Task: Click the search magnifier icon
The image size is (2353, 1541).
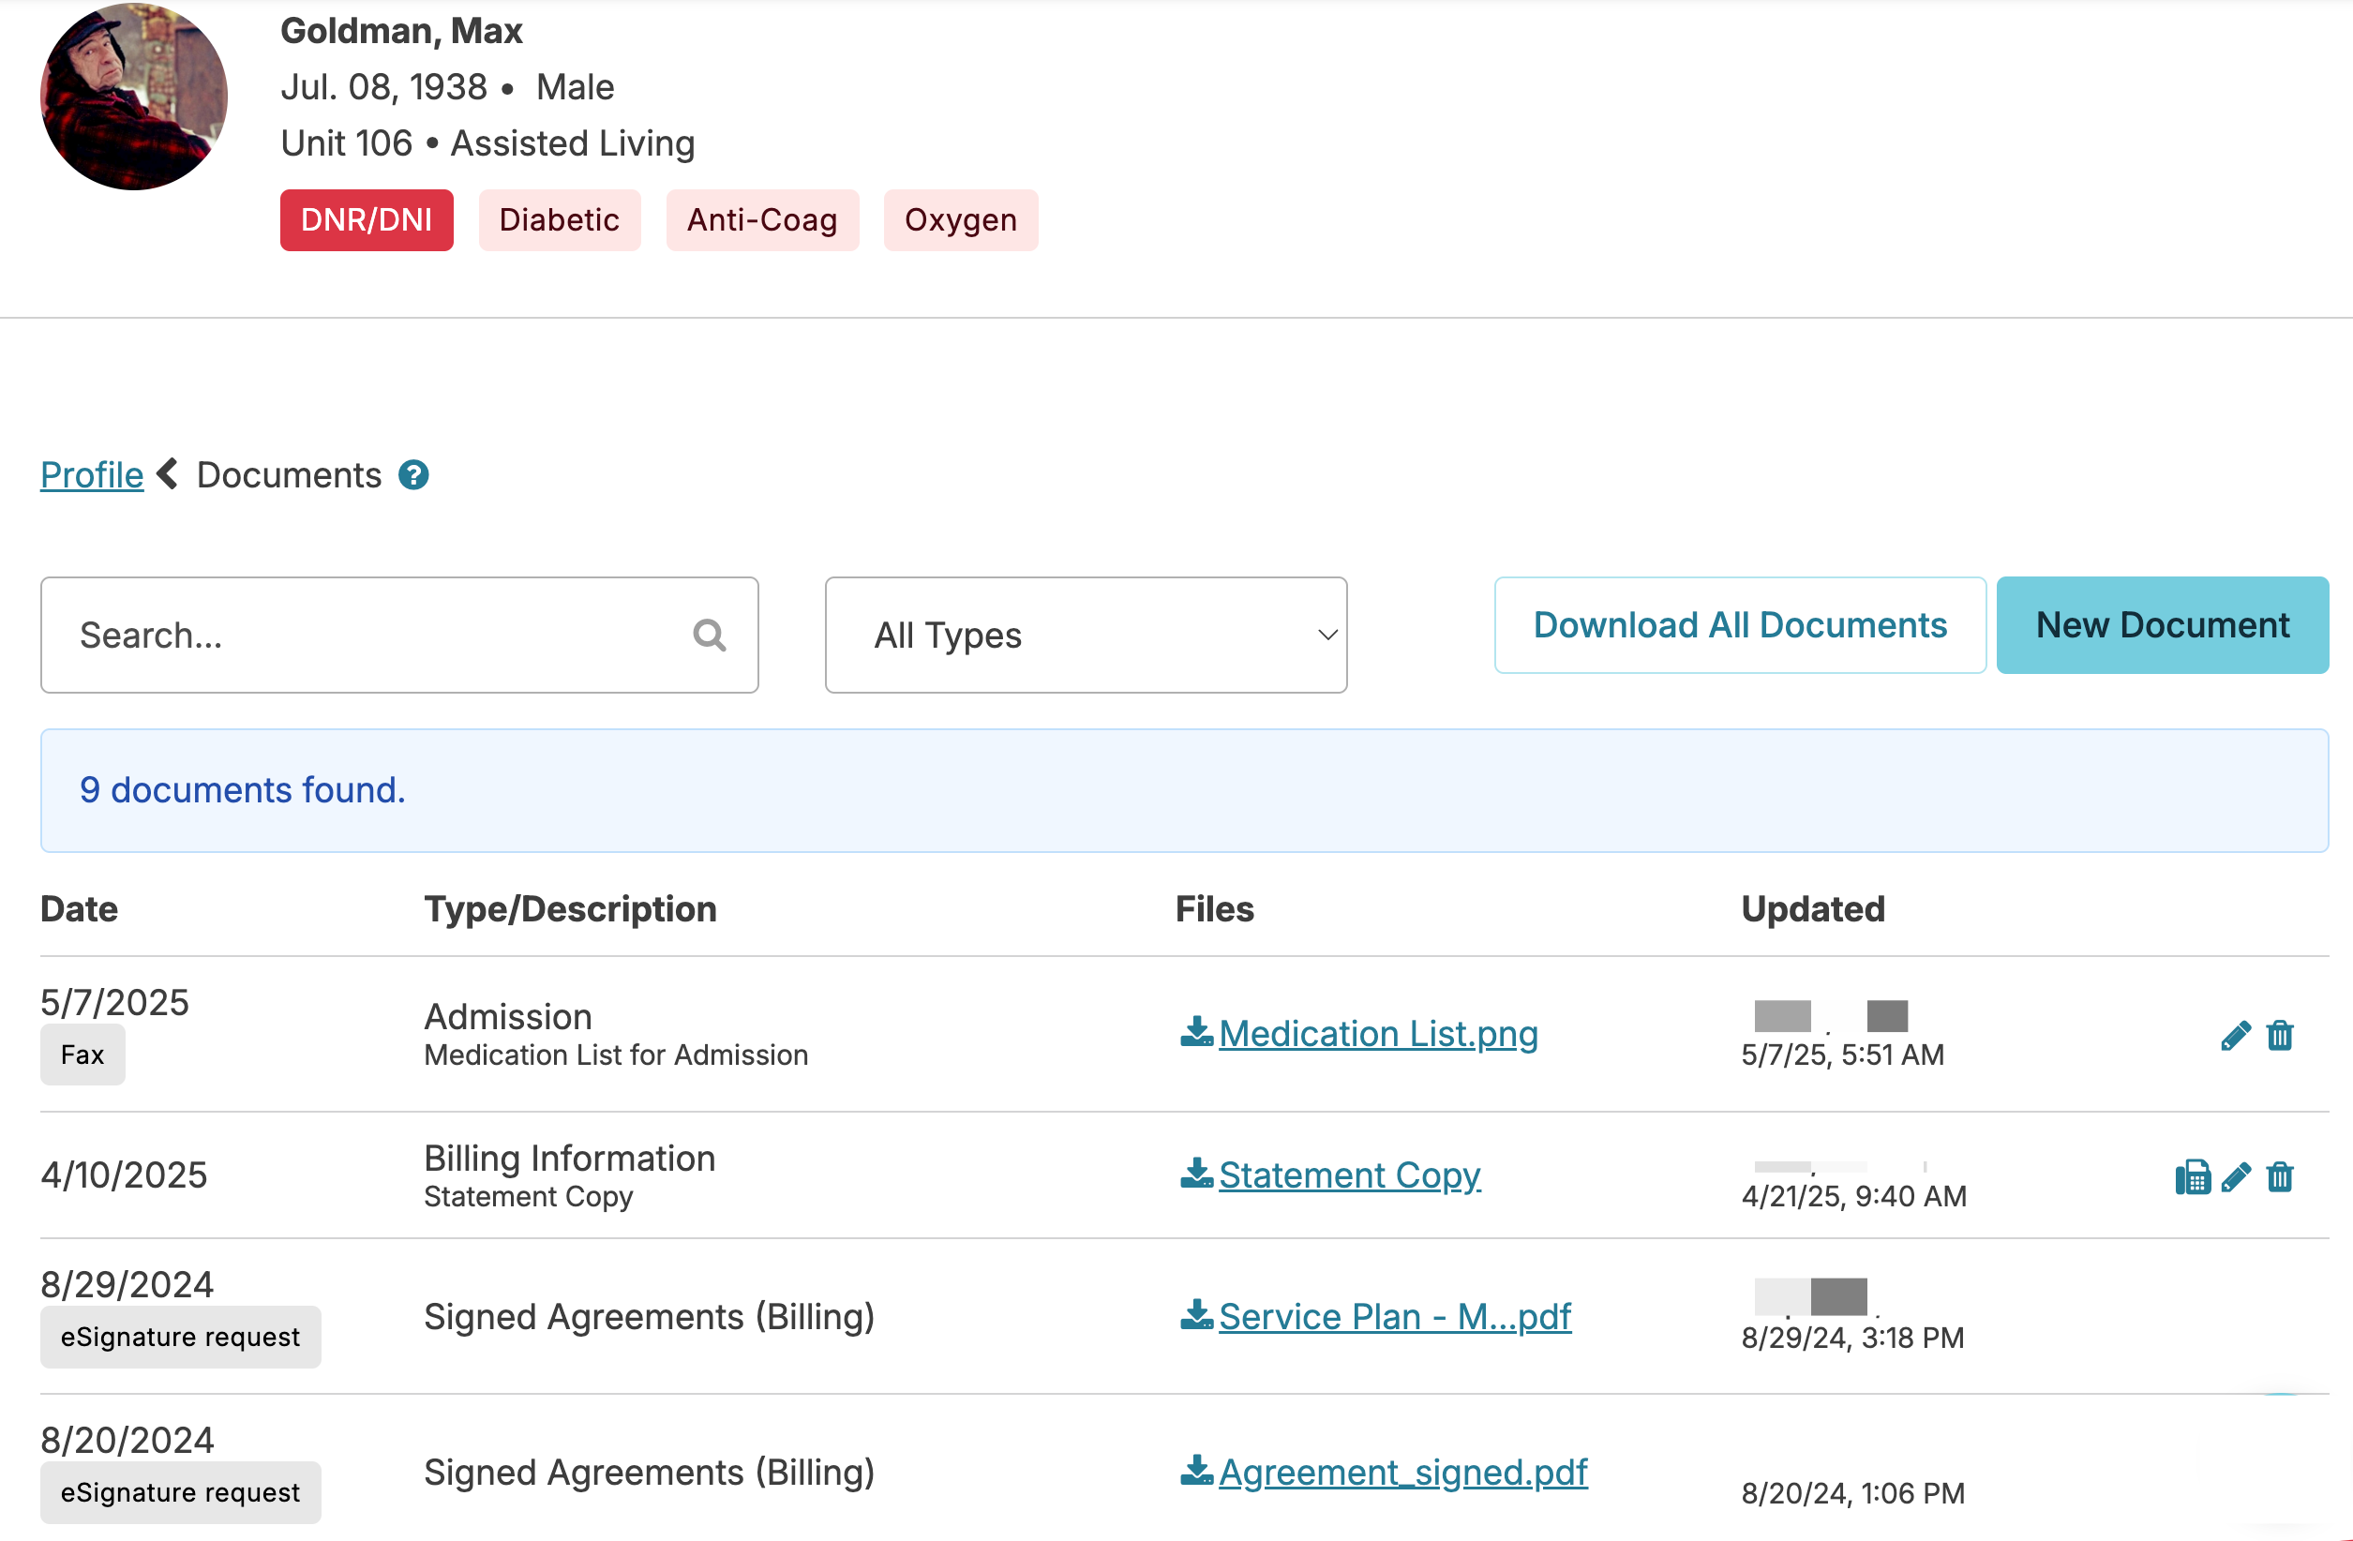Action: point(709,635)
